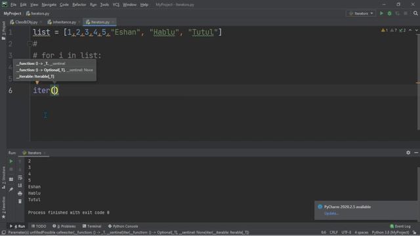
Task: Go to the next highlighted error (down arrow)
Action: coord(417,30)
